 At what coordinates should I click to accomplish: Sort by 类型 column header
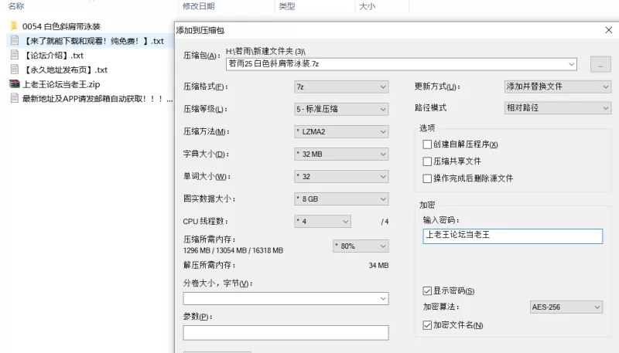coord(287,6)
